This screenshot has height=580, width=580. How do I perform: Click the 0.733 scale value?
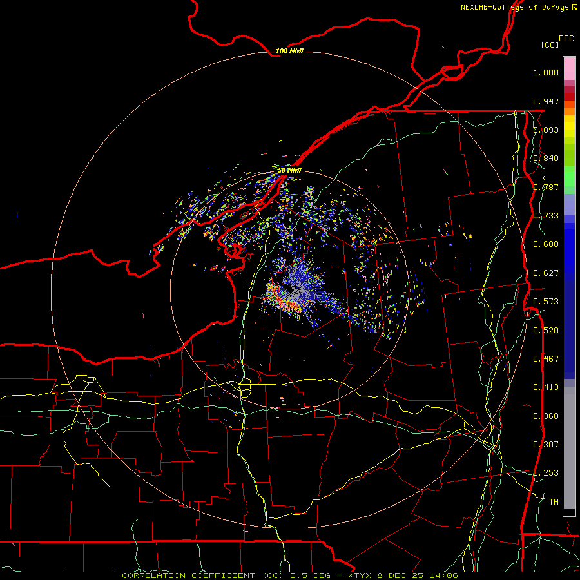546,216
